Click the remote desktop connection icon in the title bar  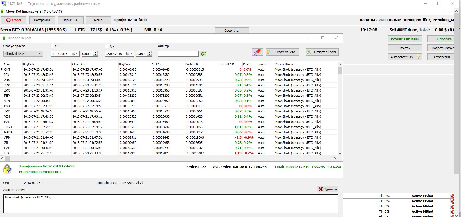point(3,4)
